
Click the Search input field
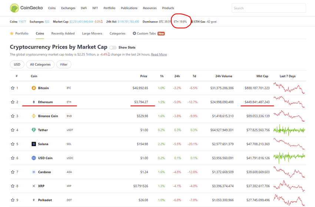(269, 8)
